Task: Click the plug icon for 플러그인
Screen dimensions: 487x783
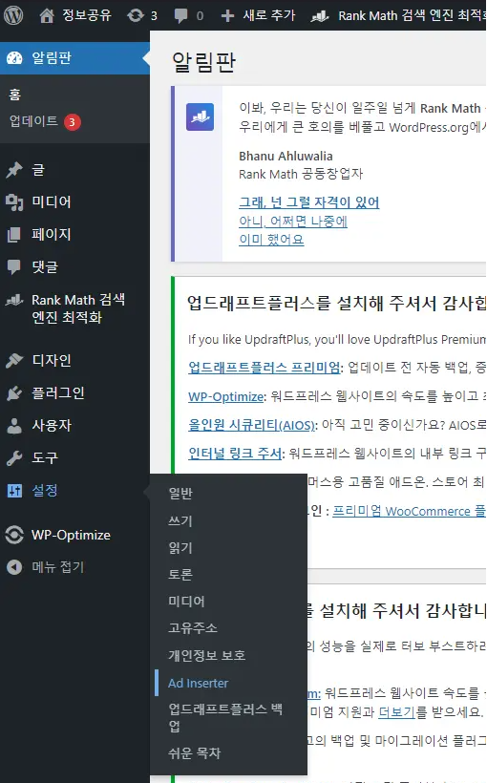Action: (x=14, y=393)
